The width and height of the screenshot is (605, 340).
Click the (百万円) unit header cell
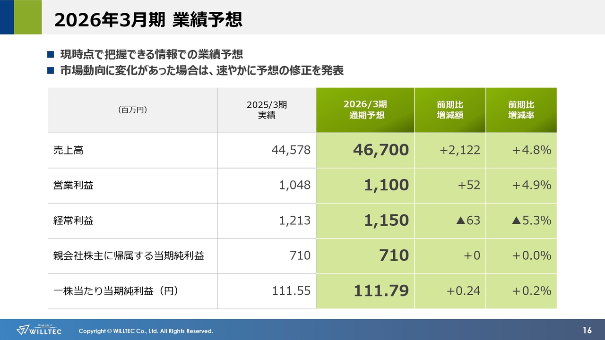tap(132, 110)
